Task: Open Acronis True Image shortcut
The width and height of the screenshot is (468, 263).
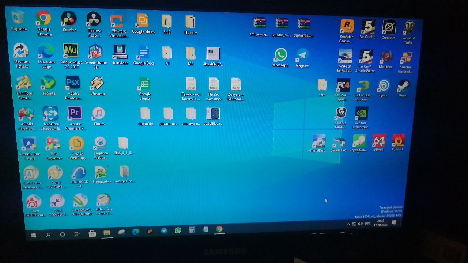Action: (x=30, y=149)
